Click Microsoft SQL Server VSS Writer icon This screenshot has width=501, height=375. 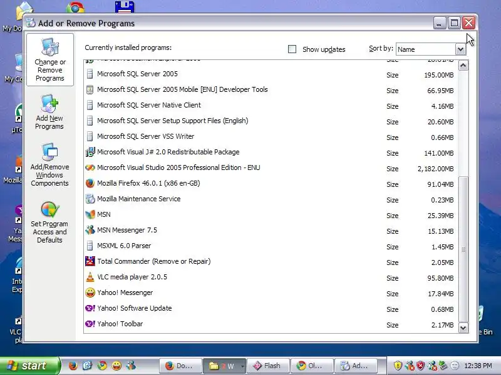click(90, 136)
